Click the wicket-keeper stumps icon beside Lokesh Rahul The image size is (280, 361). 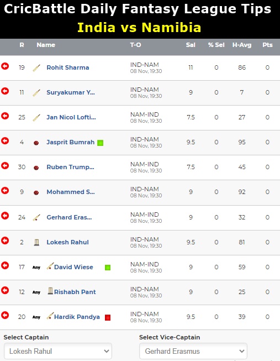(36, 243)
